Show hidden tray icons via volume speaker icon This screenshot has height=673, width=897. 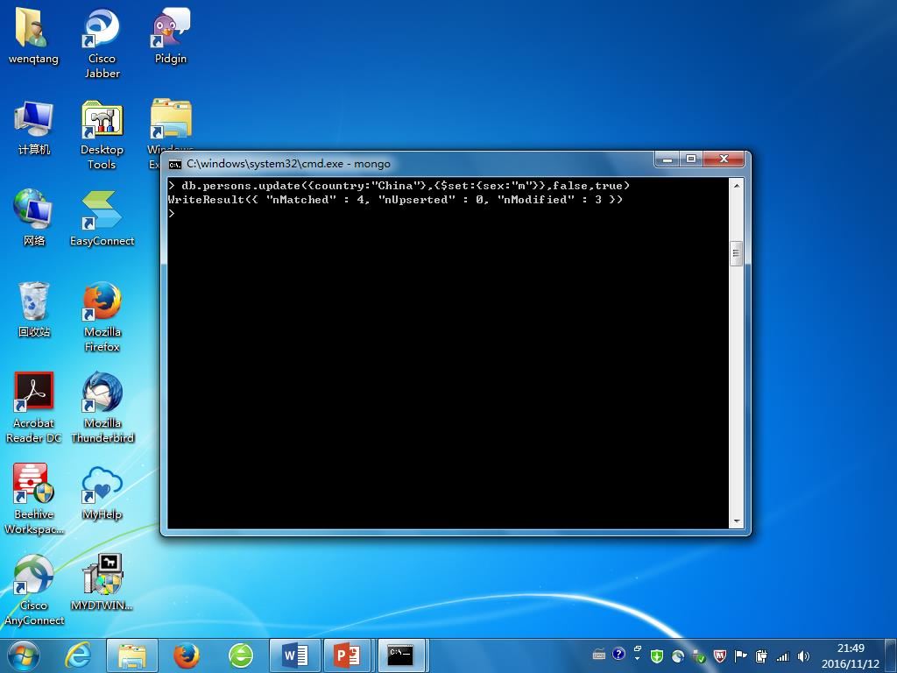pyautogui.click(x=803, y=656)
